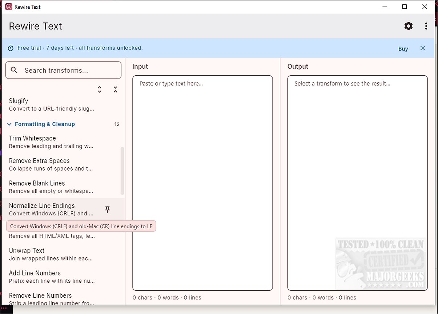This screenshot has width=438, height=314.
Task: Maximize the Rewire Text window
Action: 405,7
